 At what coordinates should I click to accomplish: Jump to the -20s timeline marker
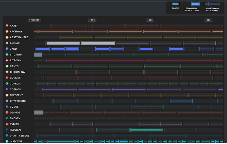(150, 20)
